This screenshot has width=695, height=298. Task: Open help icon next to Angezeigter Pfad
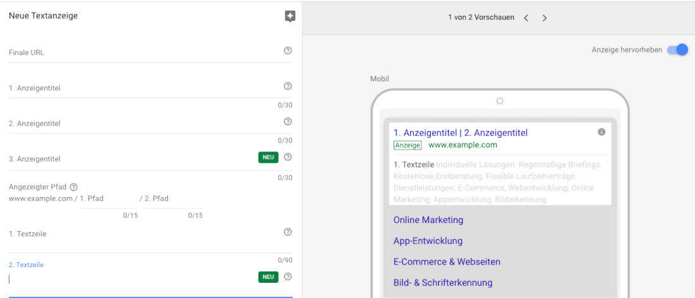pos(73,187)
